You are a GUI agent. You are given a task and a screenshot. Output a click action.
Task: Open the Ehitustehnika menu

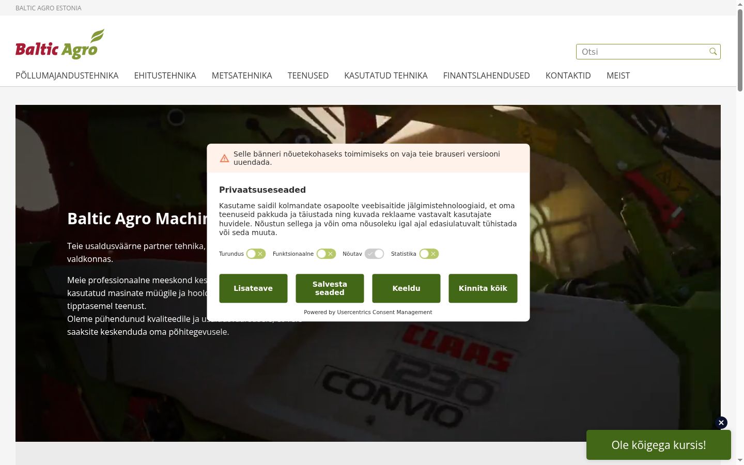pyautogui.click(x=165, y=75)
